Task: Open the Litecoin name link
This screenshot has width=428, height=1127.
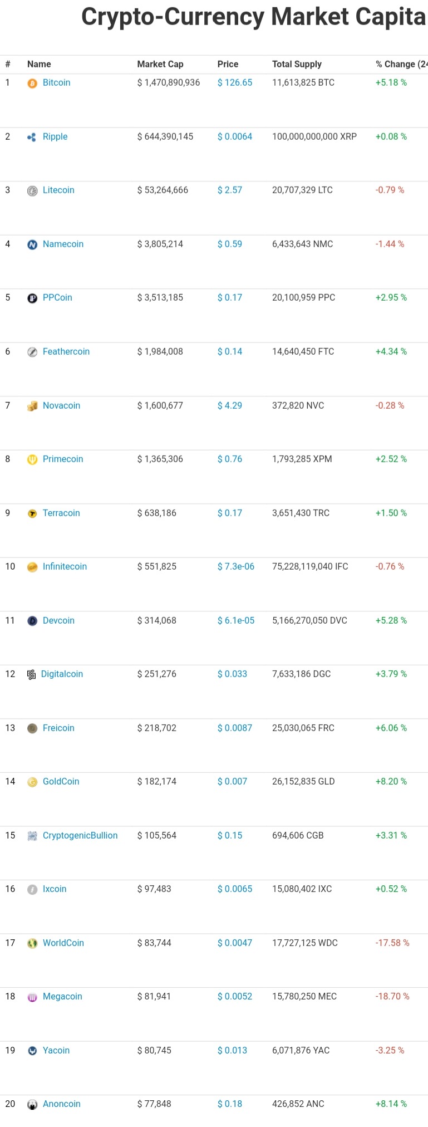Action: coord(58,190)
